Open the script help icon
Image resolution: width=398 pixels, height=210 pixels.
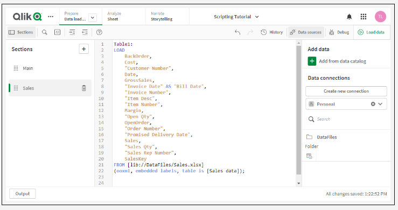(x=99, y=32)
